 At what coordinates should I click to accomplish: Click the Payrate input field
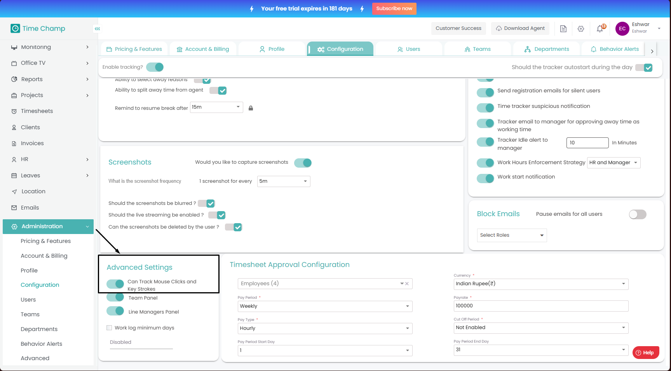point(540,306)
